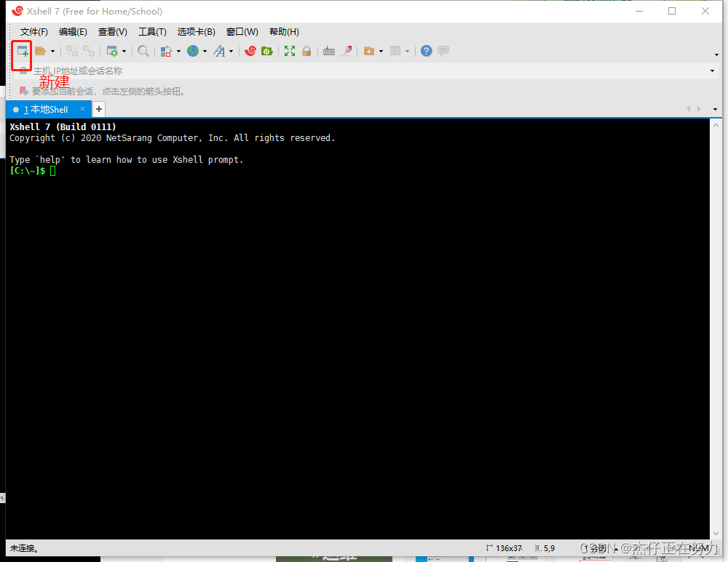
Task: Add a new tab with plus button
Action: 99,110
